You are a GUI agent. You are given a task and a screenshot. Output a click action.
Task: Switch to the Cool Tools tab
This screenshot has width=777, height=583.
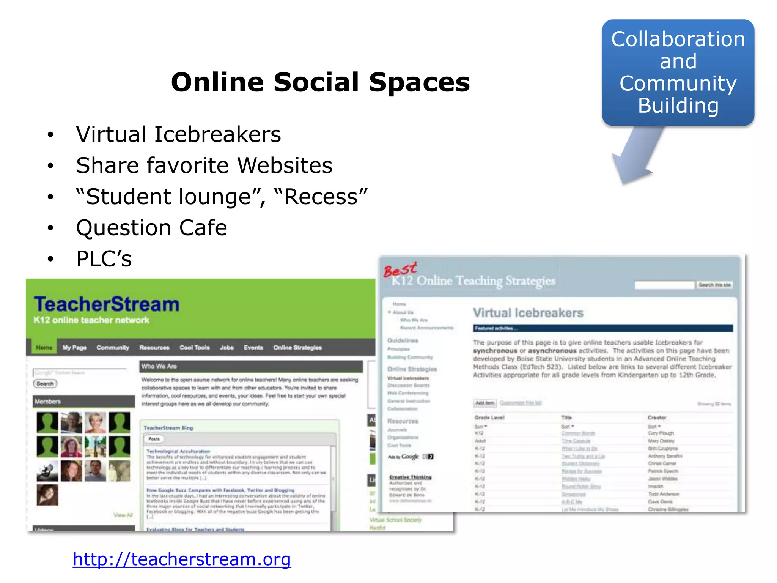[194, 348]
